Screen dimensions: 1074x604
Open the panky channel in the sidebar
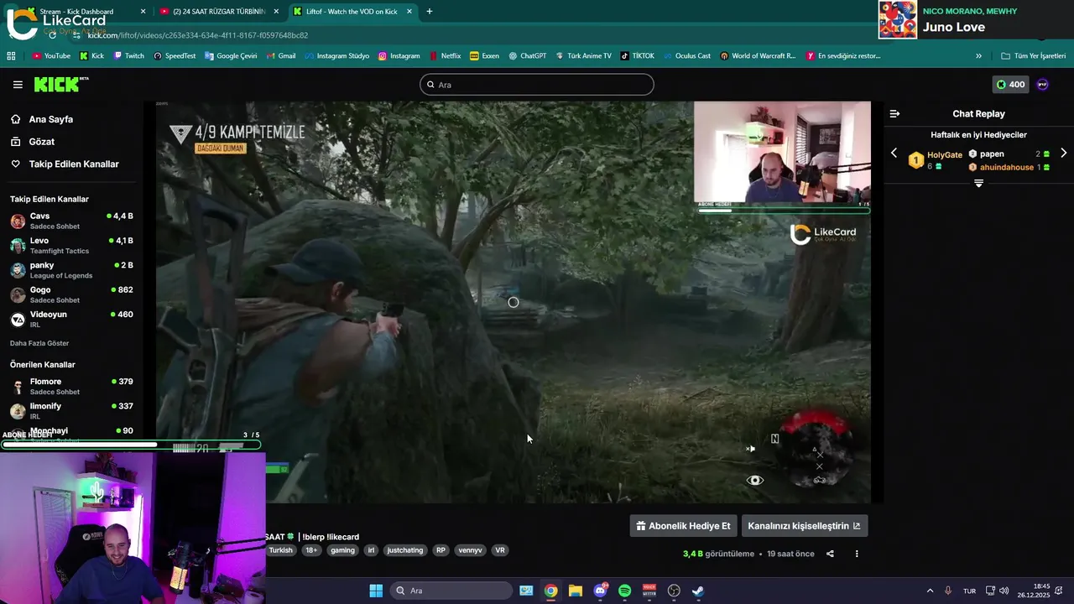pos(71,270)
